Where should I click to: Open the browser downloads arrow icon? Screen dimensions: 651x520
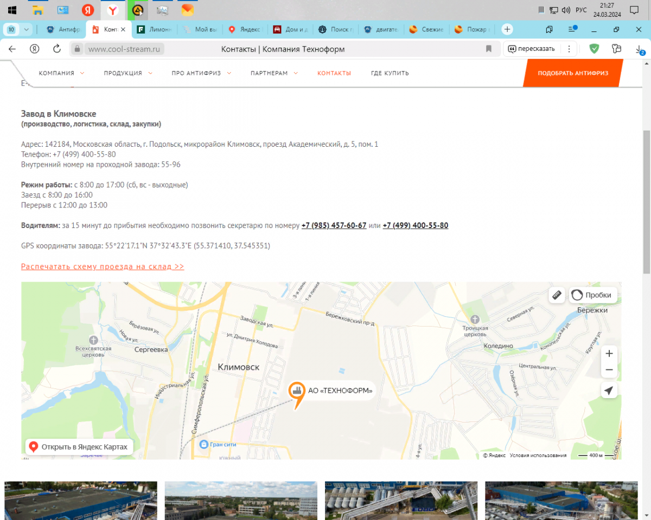pyautogui.click(x=639, y=49)
